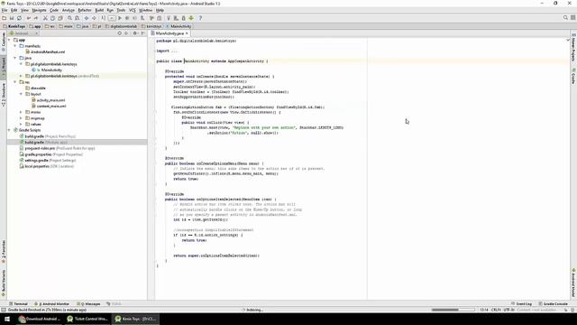Click the Paste toolbar icon
Image resolution: width=577 pixels, height=325 pixels.
coord(60,18)
